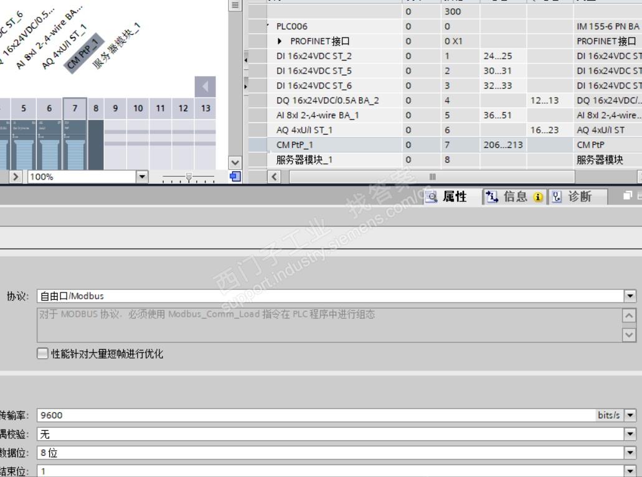Switch to the 诊断 (Diagnostics) tab
Screen dimensions: 642x477
pyautogui.click(x=578, y=197)
